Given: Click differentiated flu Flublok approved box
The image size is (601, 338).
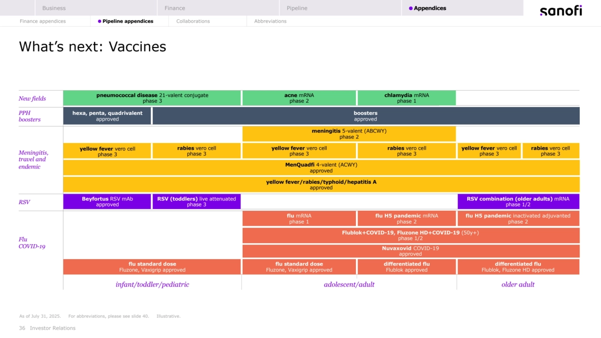Looking at the screenshot, I should tap(407, 267).
